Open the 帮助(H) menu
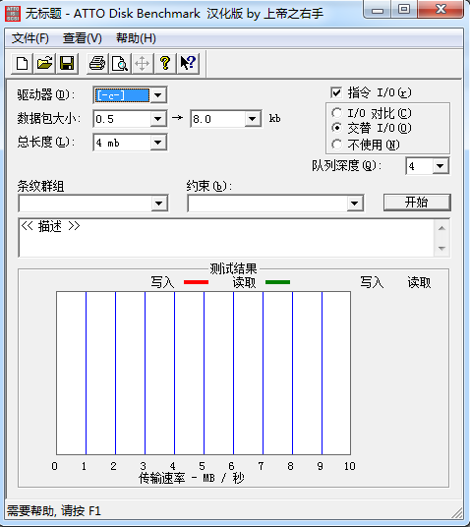Viewport: 470px width, 527px height. 136,38
